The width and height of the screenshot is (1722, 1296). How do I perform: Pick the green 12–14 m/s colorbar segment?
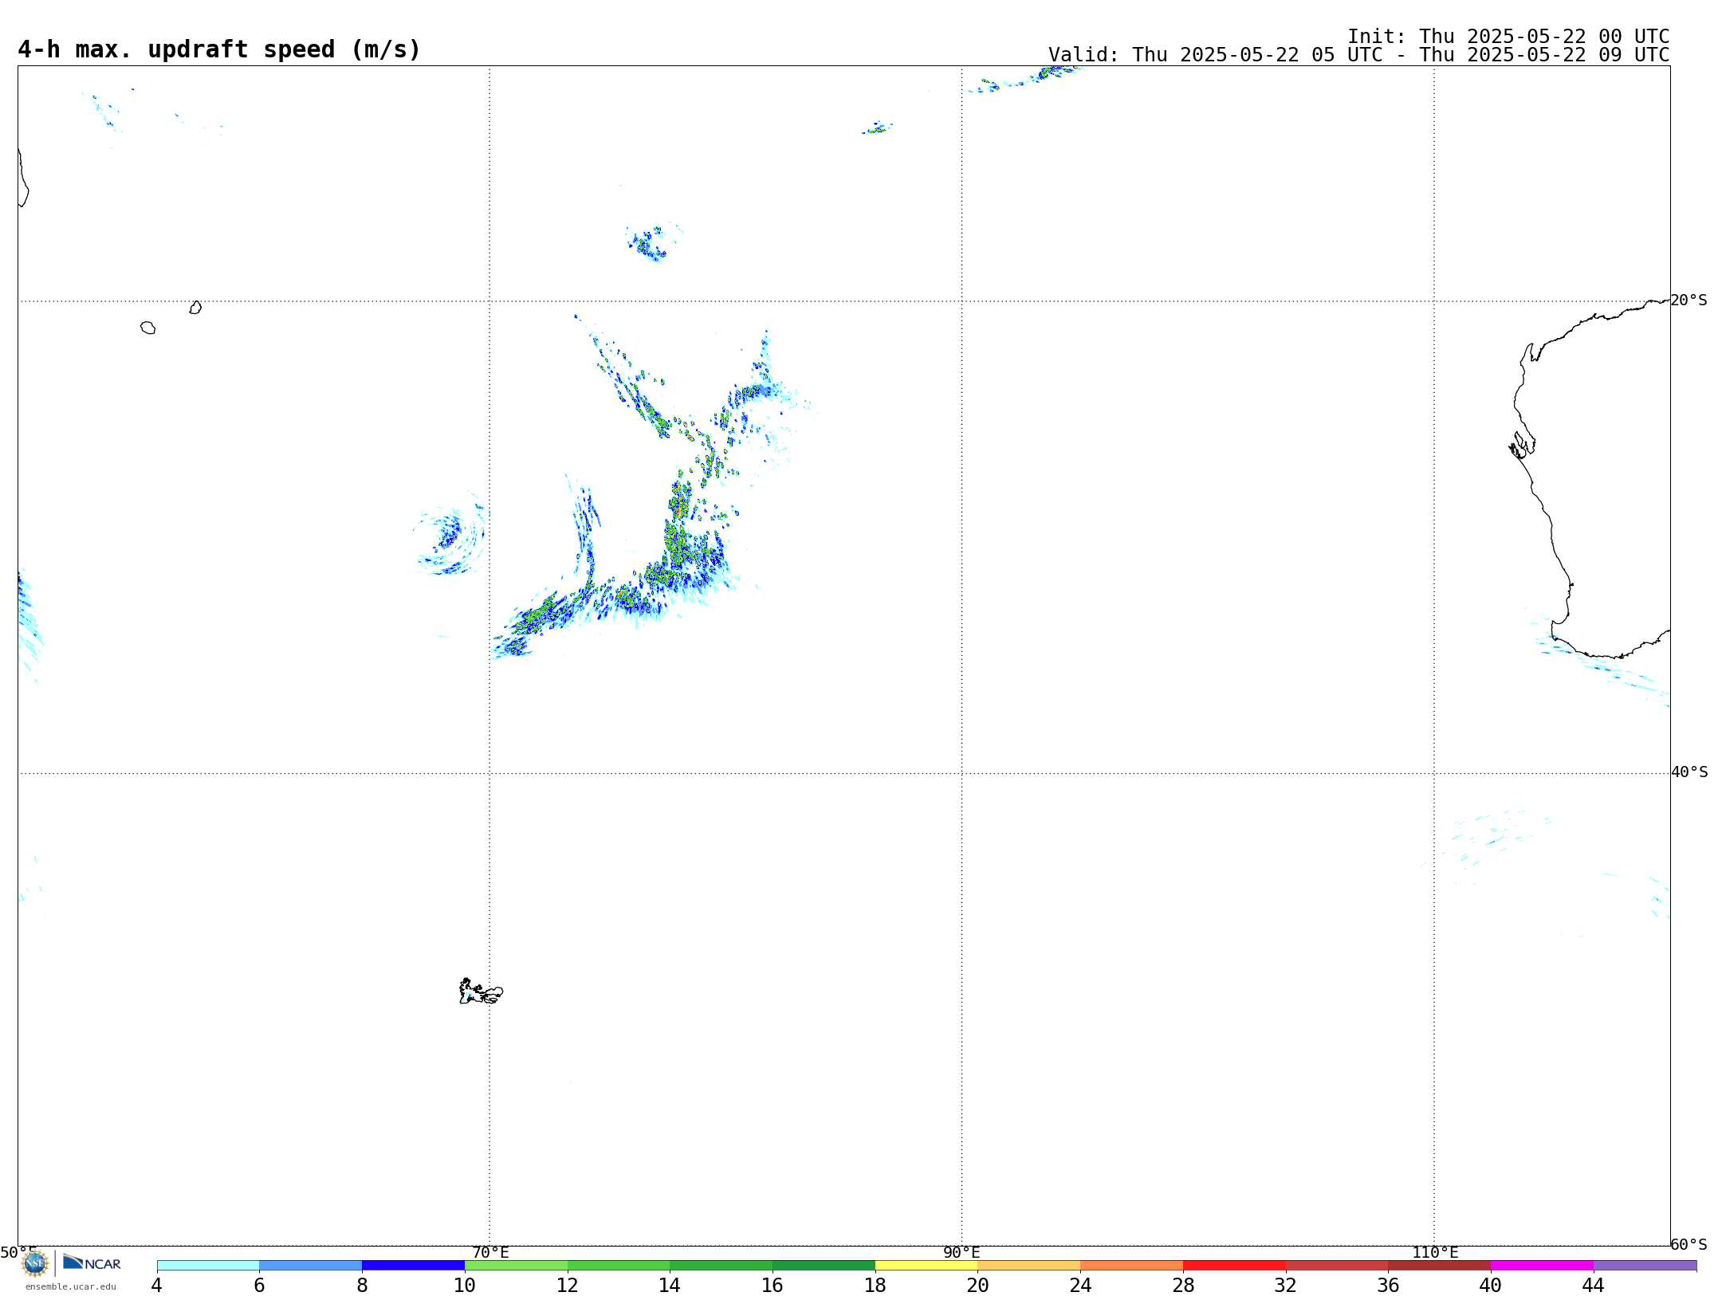pos(619,1265)
